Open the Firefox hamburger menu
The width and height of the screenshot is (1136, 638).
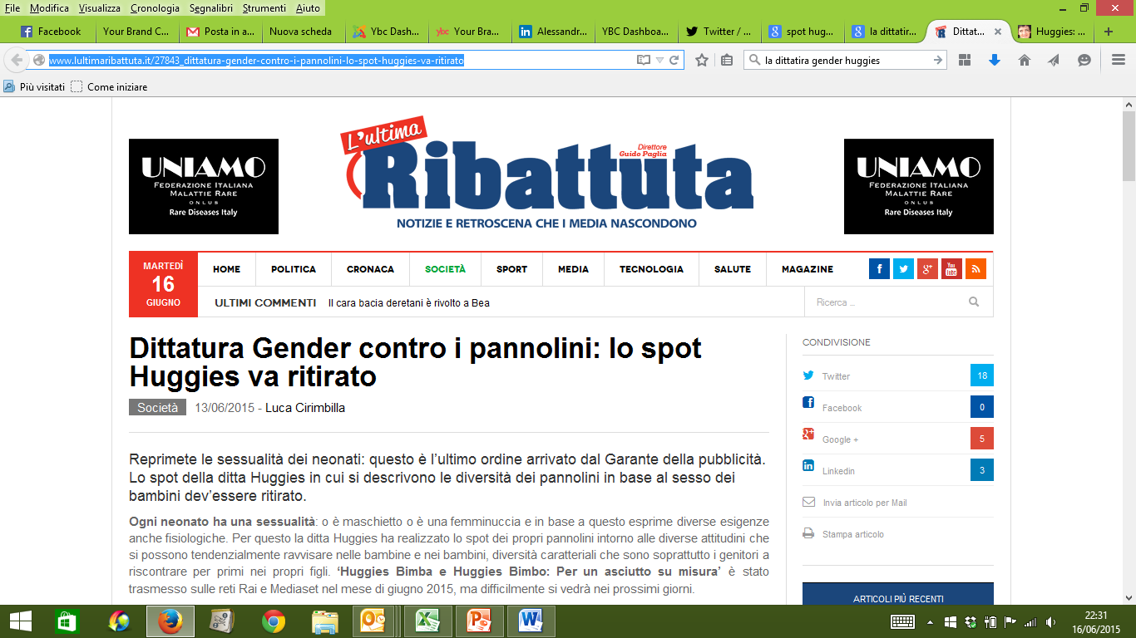(x=1119, y=60)
